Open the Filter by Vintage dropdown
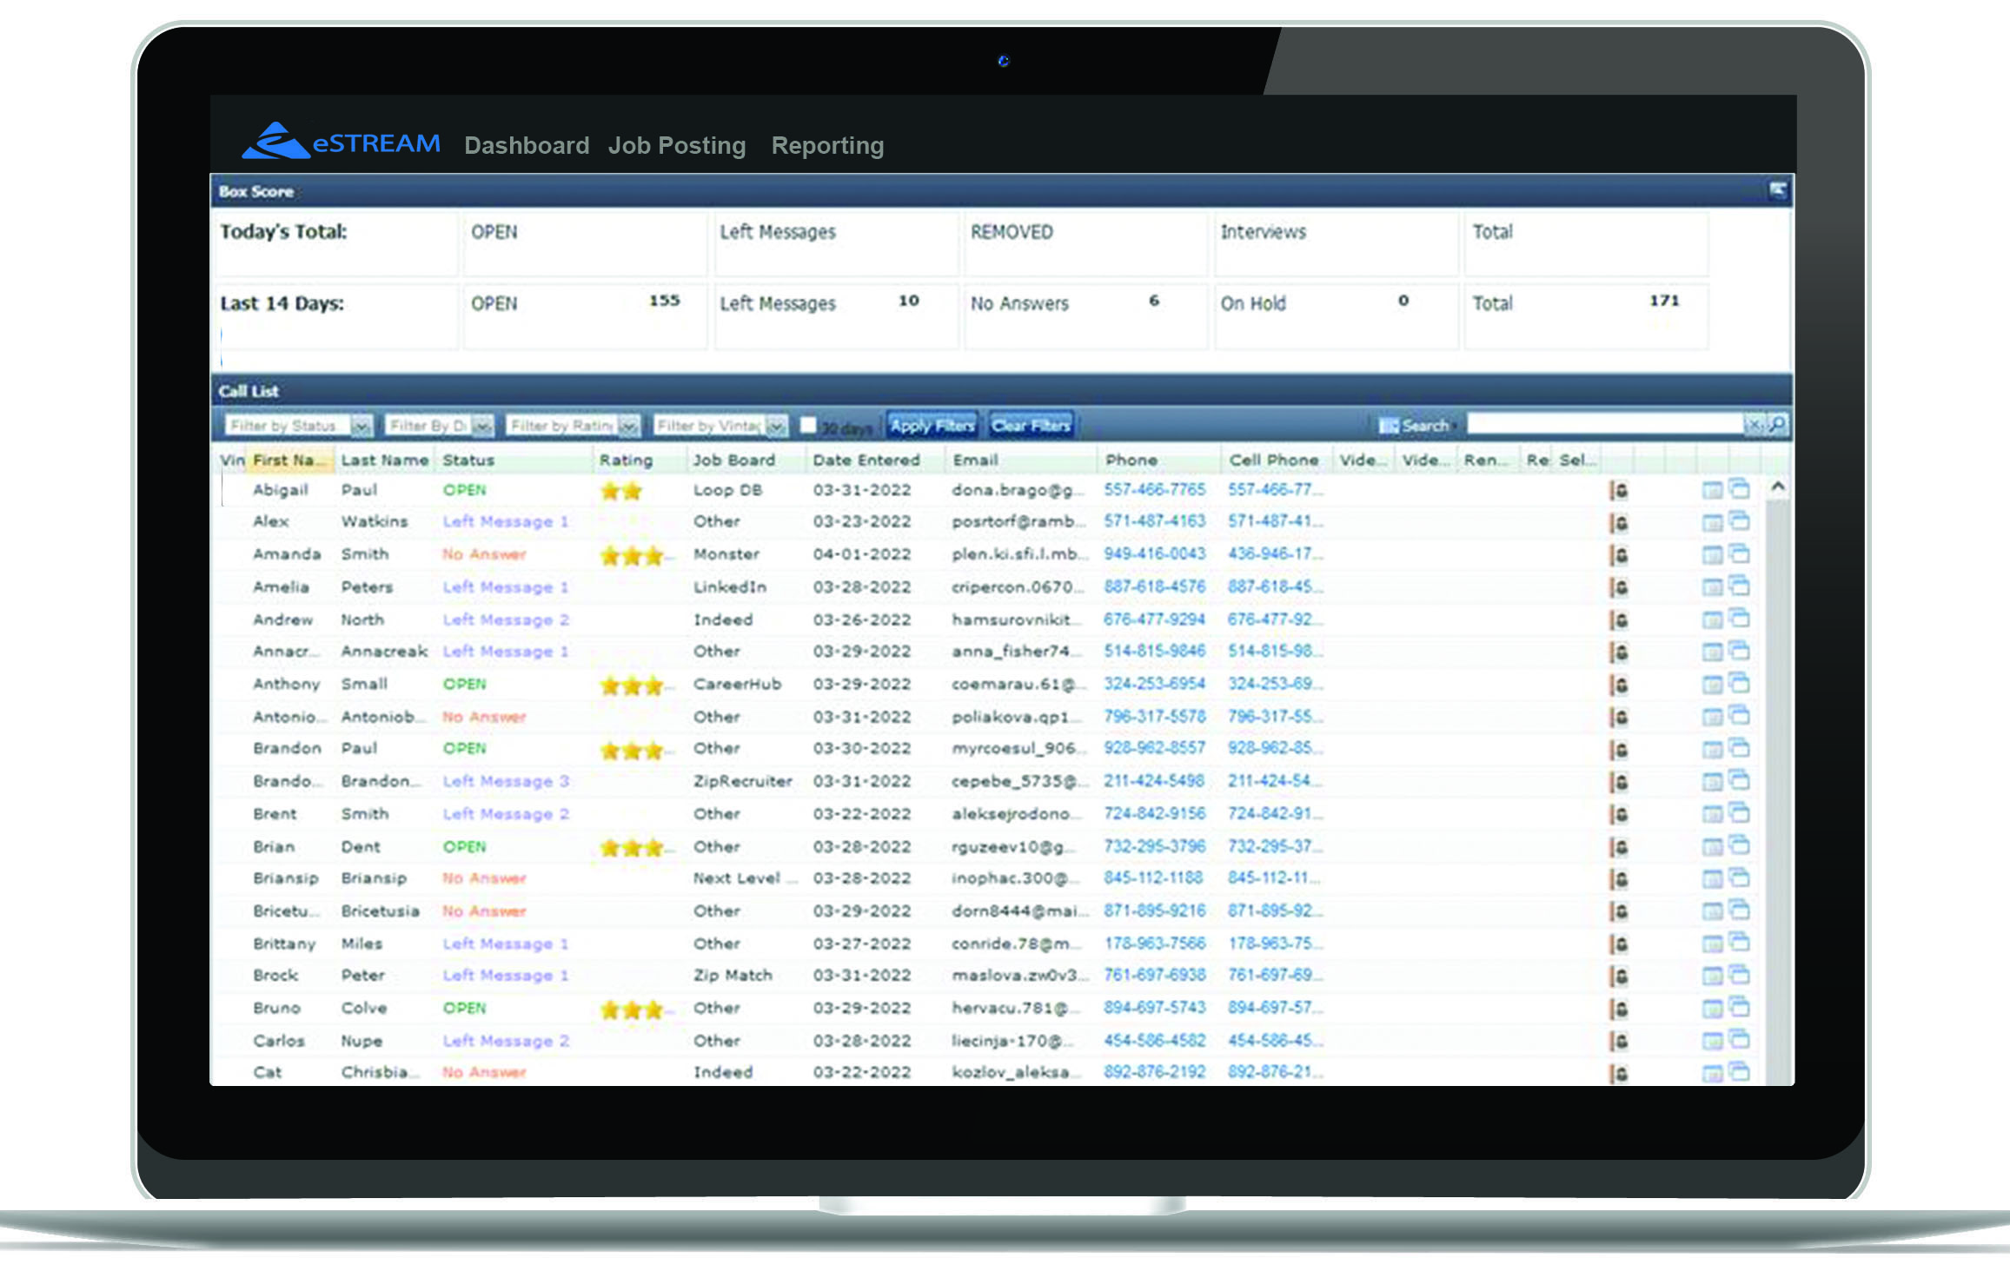The height and width of the screenshot is (1278, 2010). [x=777, y=426]
